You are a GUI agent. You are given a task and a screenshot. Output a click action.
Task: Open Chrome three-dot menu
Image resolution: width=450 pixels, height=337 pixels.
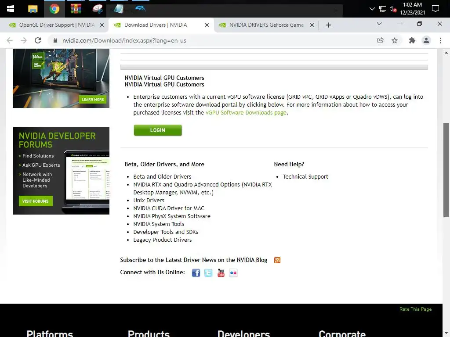440,40
